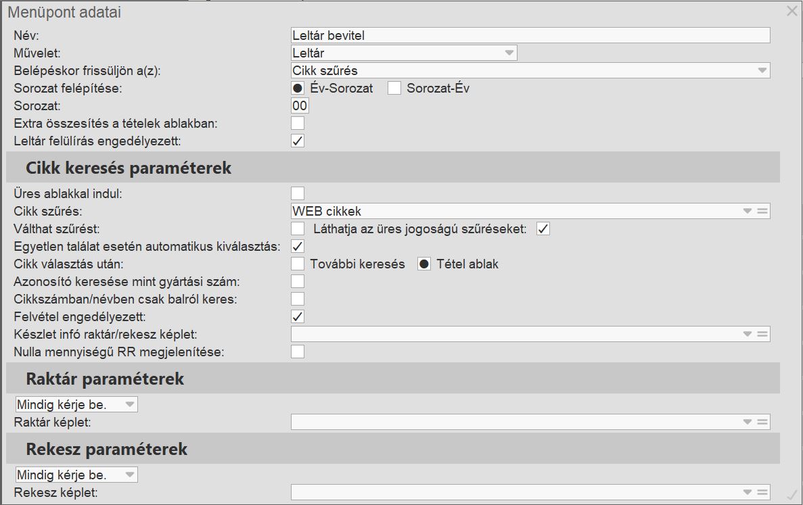Select the Sorozat-Év option
This screenshot has width=803, height=505.
pos(394,88)
